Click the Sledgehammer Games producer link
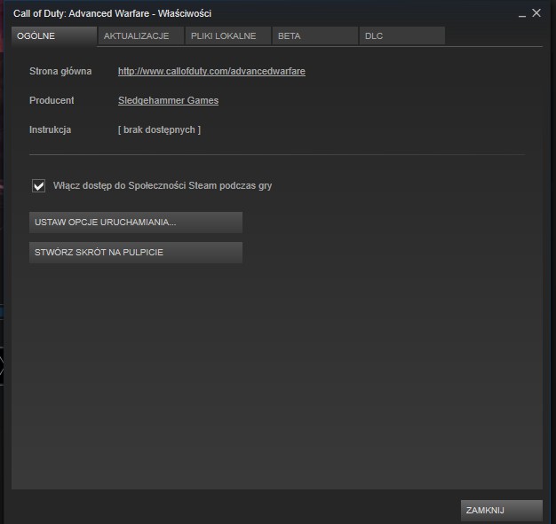 tap(168, 100)
